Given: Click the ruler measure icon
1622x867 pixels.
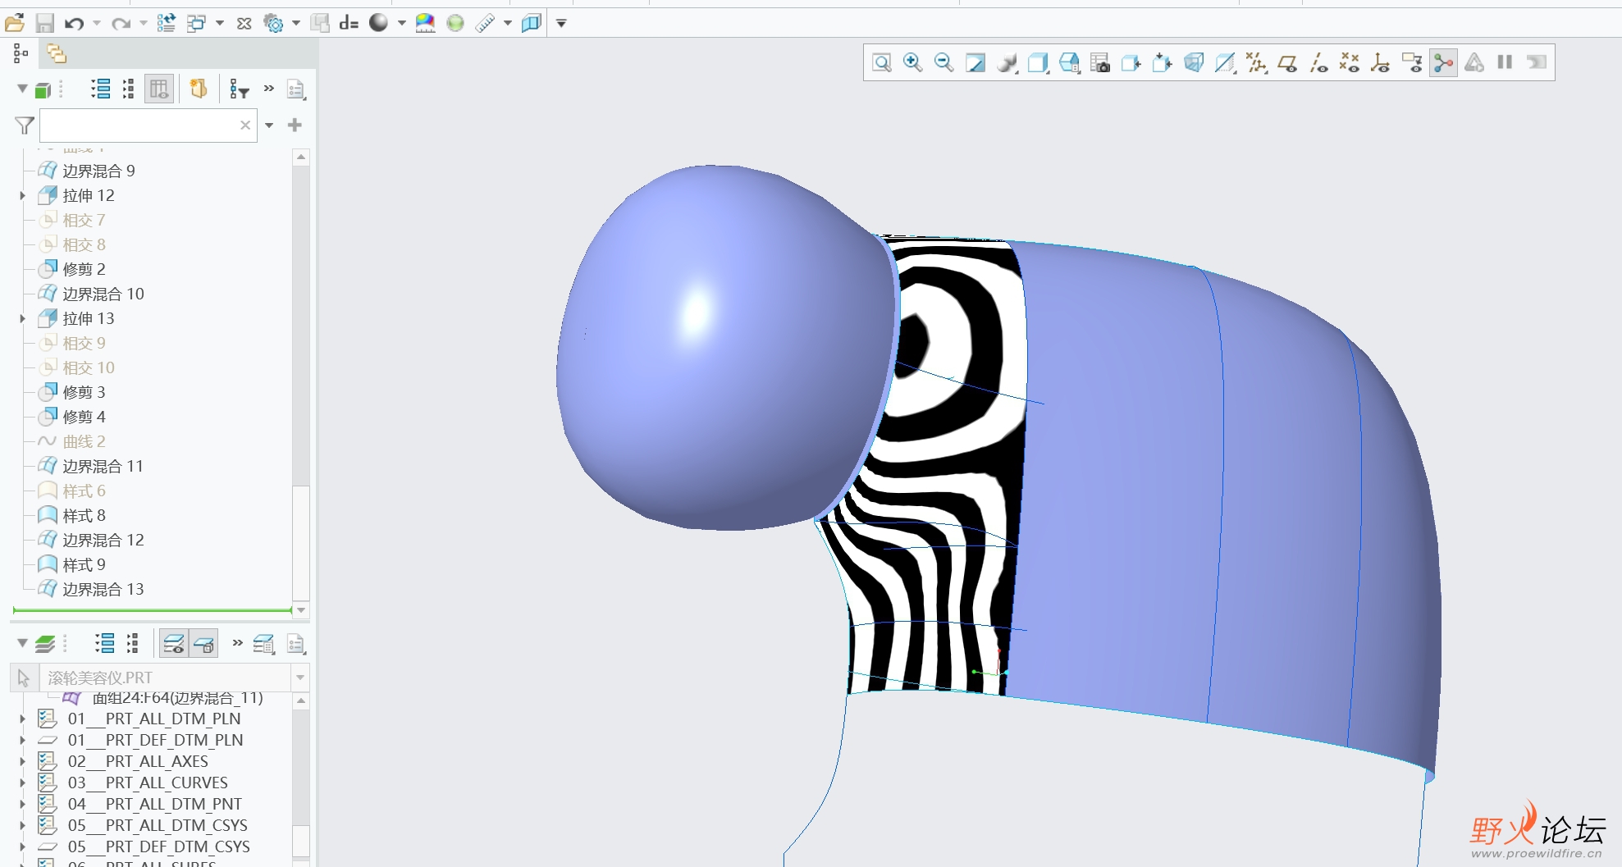Looking at the screenshot, I should [485, 23].
